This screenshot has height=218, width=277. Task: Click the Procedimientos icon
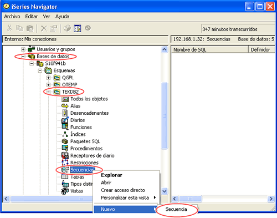point(65,148)
